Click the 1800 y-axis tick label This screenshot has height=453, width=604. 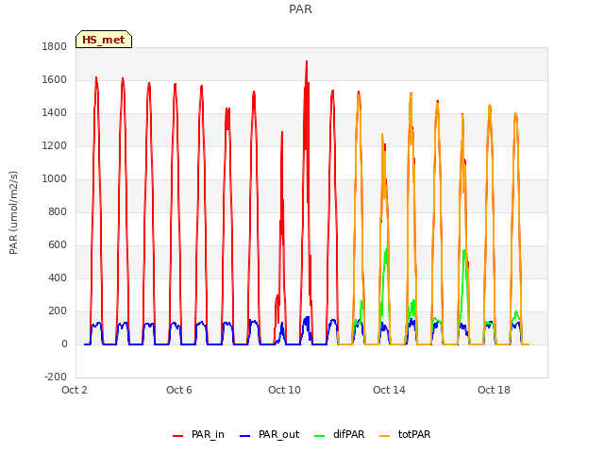(x=55, y=47)
